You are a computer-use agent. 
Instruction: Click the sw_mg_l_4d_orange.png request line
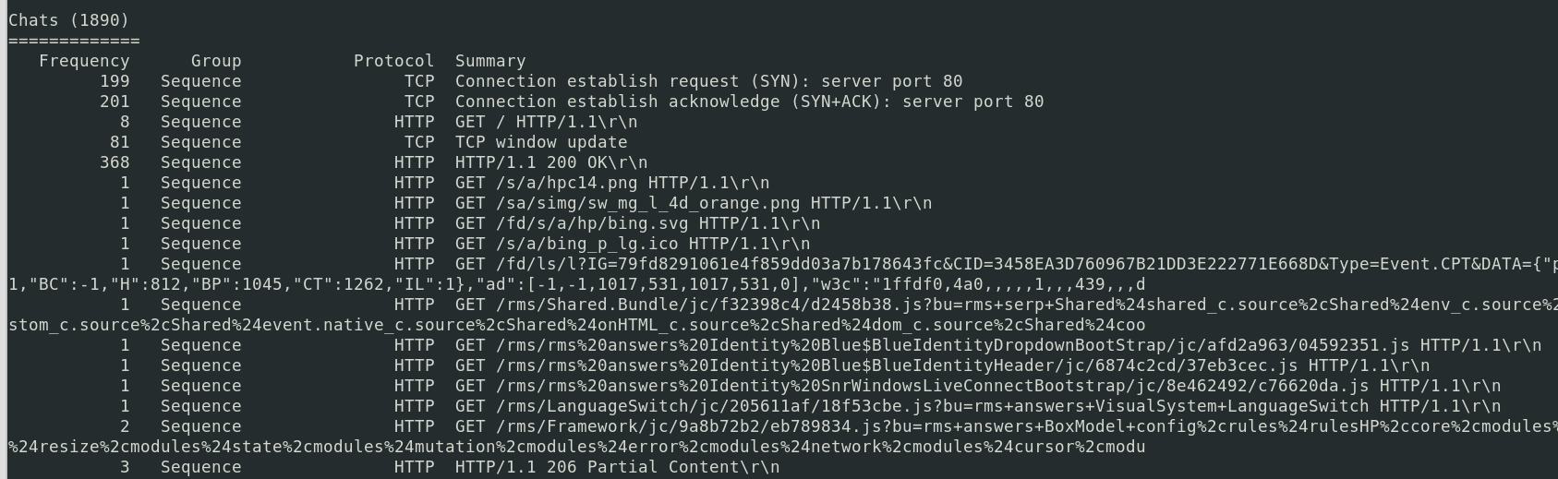pyautogui.click(x=694, y=203)
